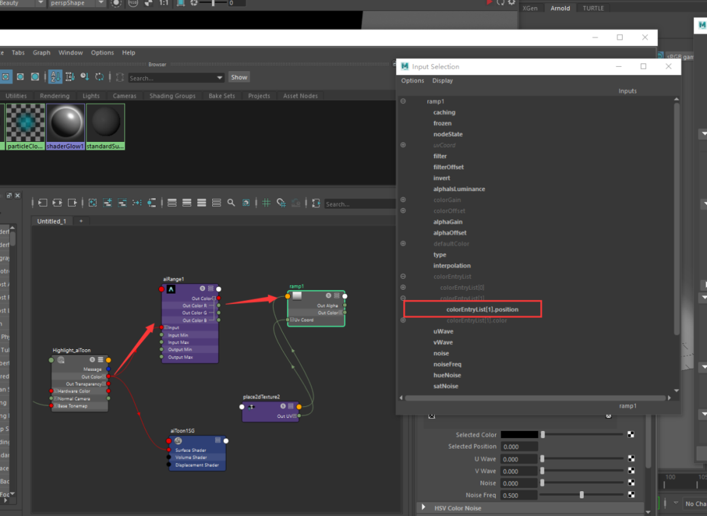Click the rearrange graph icon
Screen dimensions: 707x516
tap(137, 203)
